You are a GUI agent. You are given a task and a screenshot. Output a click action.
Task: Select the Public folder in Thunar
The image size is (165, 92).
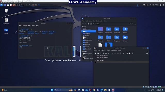(109, 38)
